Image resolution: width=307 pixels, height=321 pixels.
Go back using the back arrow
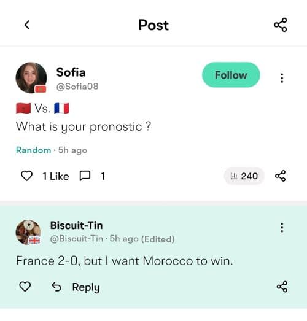(x=27, y=25)
